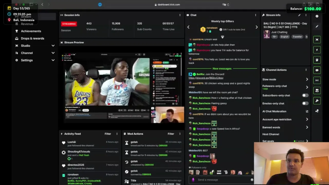Open Session Info three-dot menu

point(180,15)
